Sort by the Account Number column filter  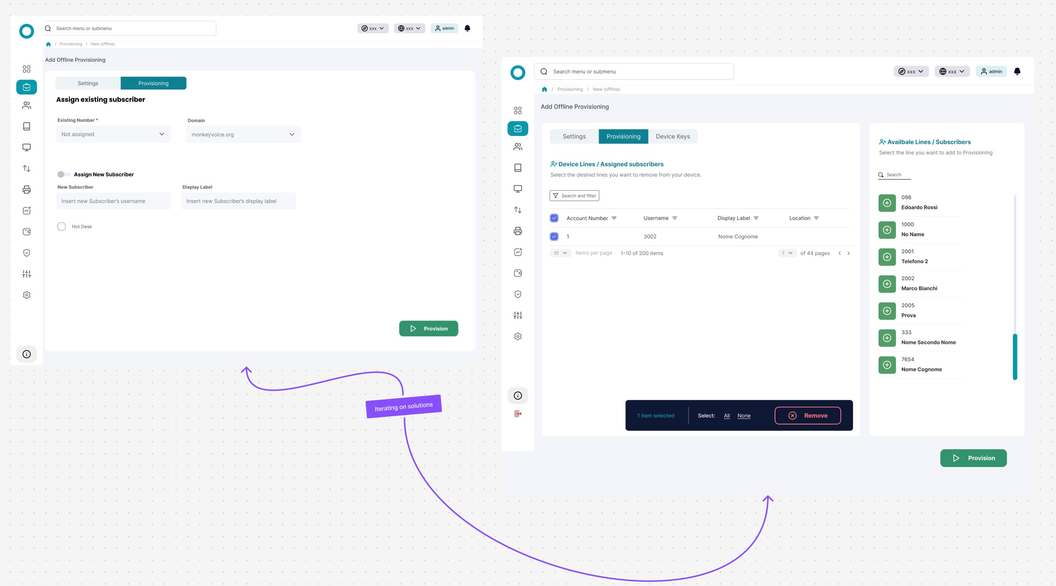(614, 218)
